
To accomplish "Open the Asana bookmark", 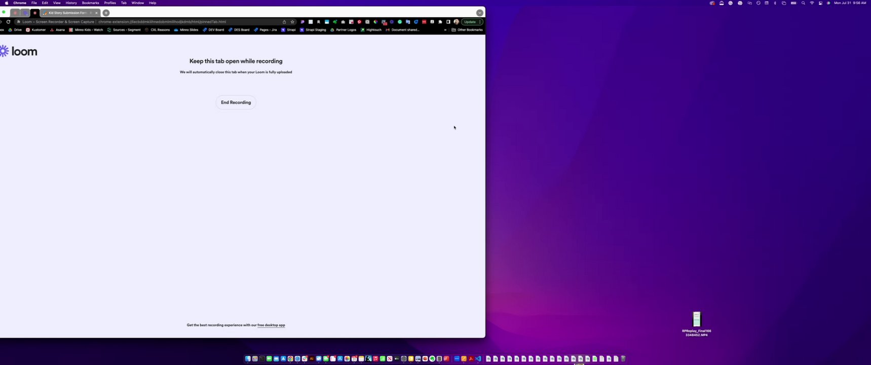I will (57, 30).
